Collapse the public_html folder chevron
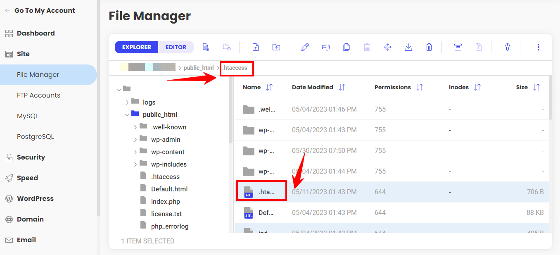 click(127, 114)
